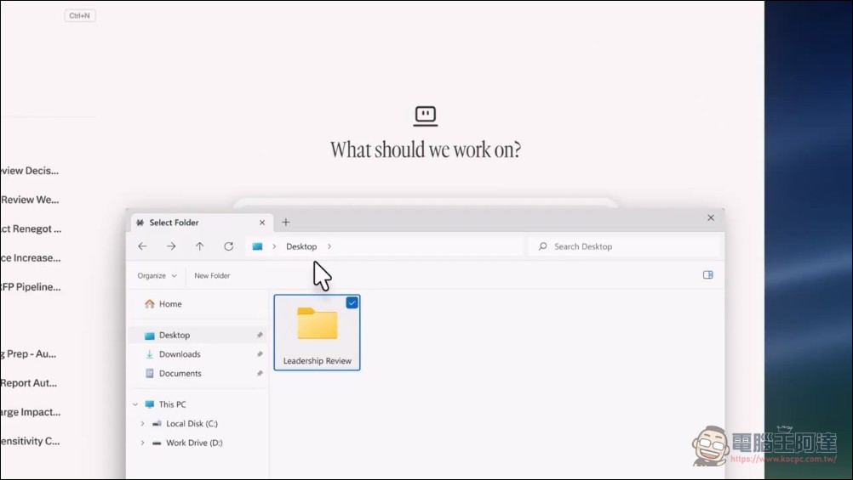
Task: Refresh the Desktop folder view
Action: [x=228, y=246]
